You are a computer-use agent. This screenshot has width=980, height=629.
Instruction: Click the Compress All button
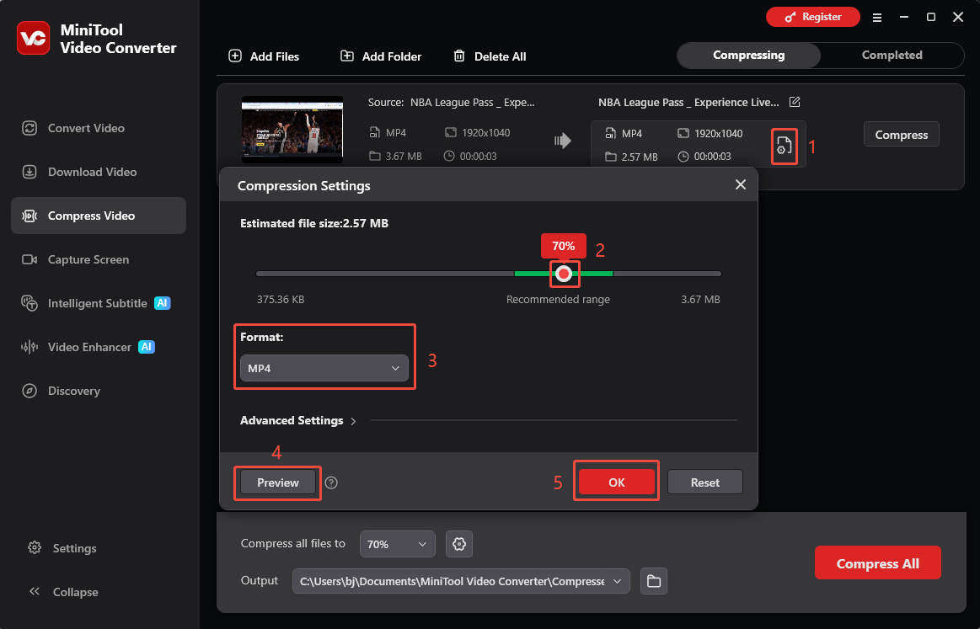pos(877,562)
